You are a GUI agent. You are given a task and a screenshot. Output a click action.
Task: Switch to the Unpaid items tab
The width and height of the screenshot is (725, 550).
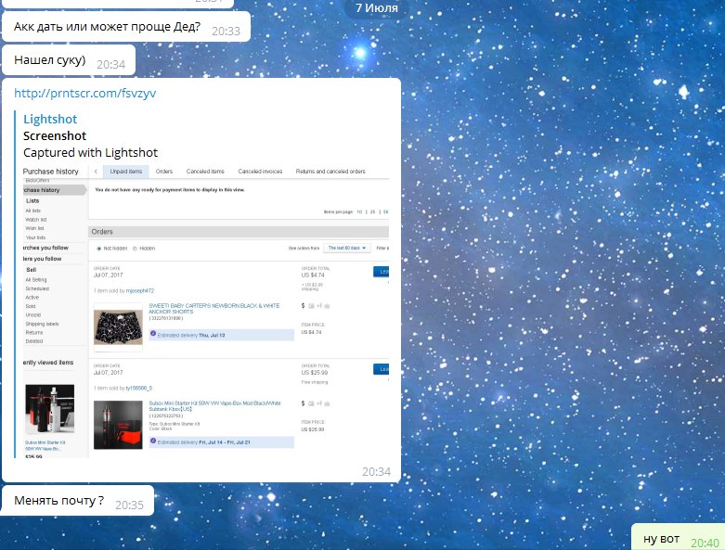pyautogui.click(x=125, y=172)
